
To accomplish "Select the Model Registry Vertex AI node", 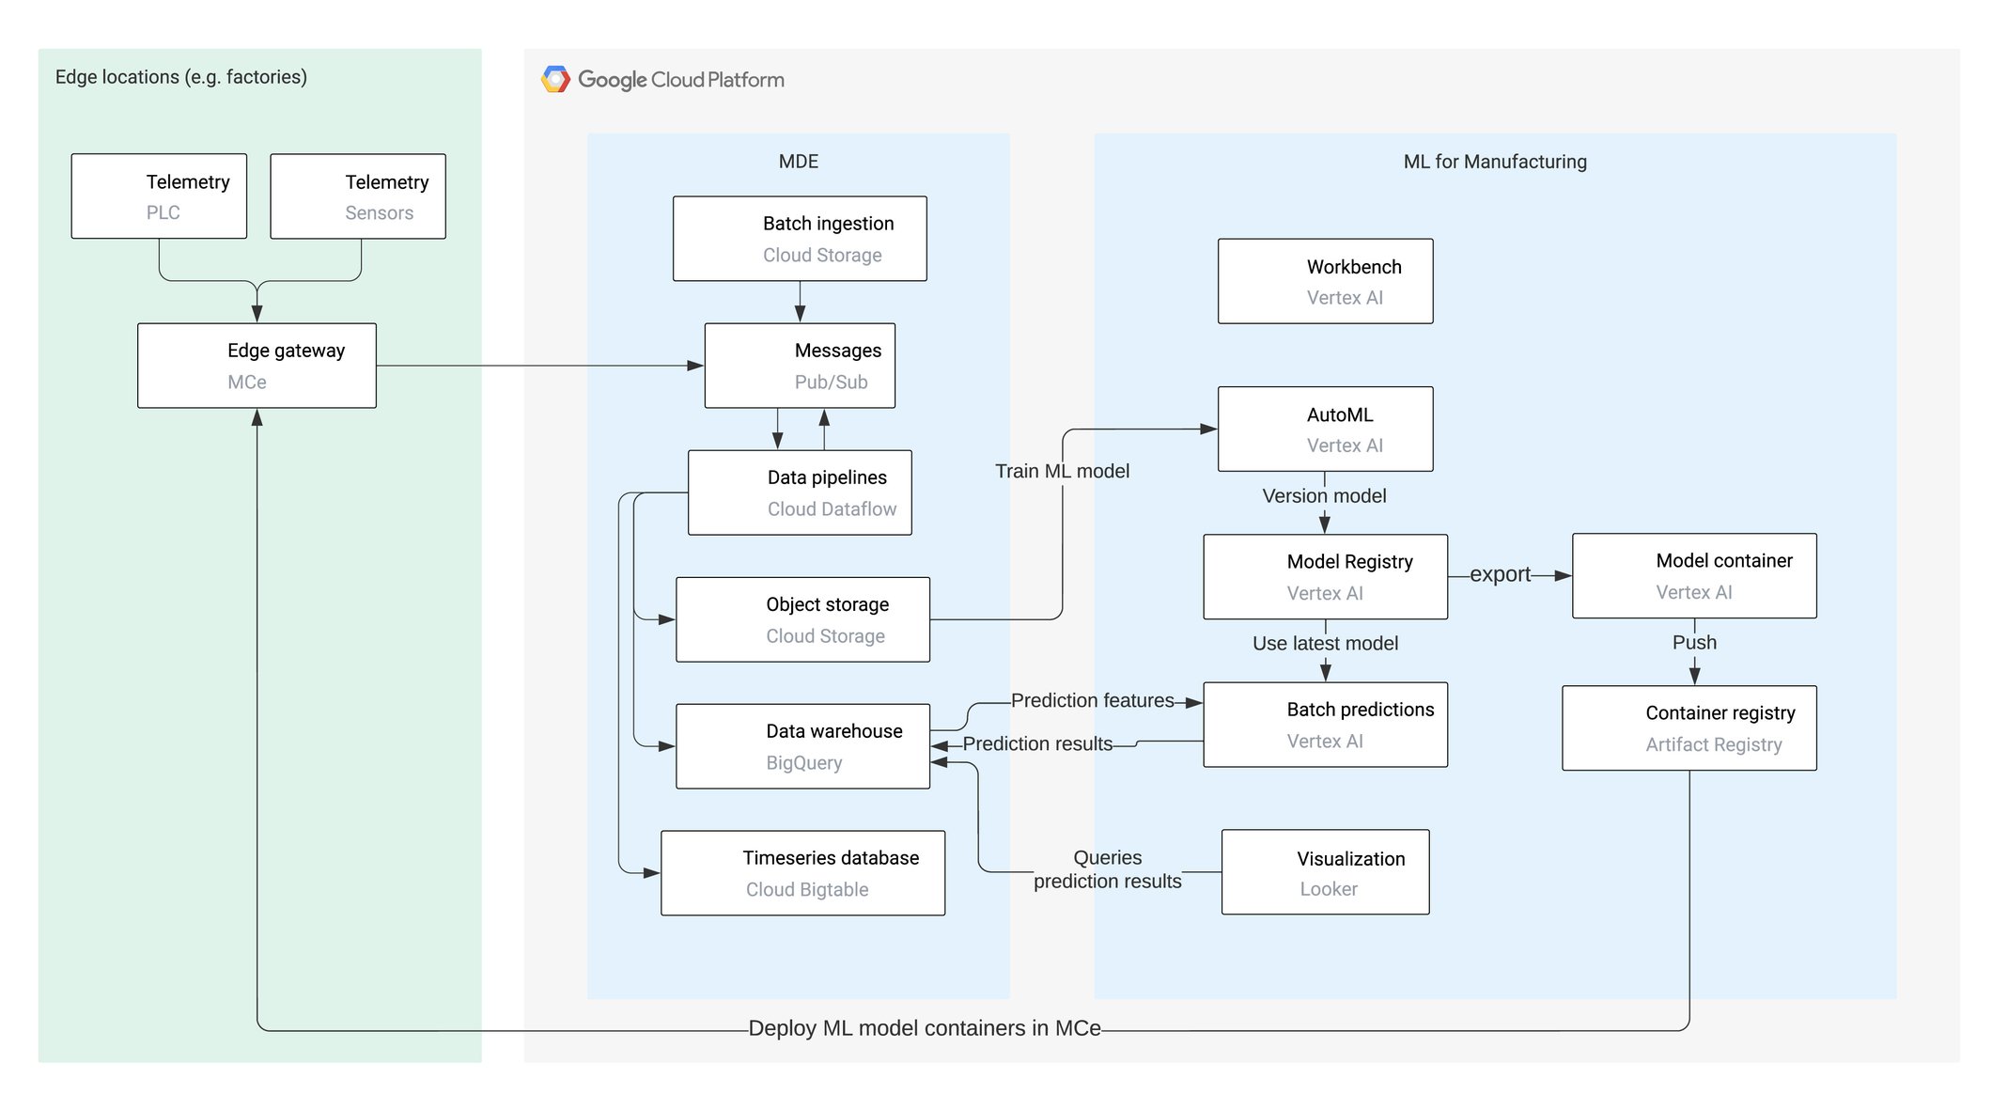I will [1325, 576].
